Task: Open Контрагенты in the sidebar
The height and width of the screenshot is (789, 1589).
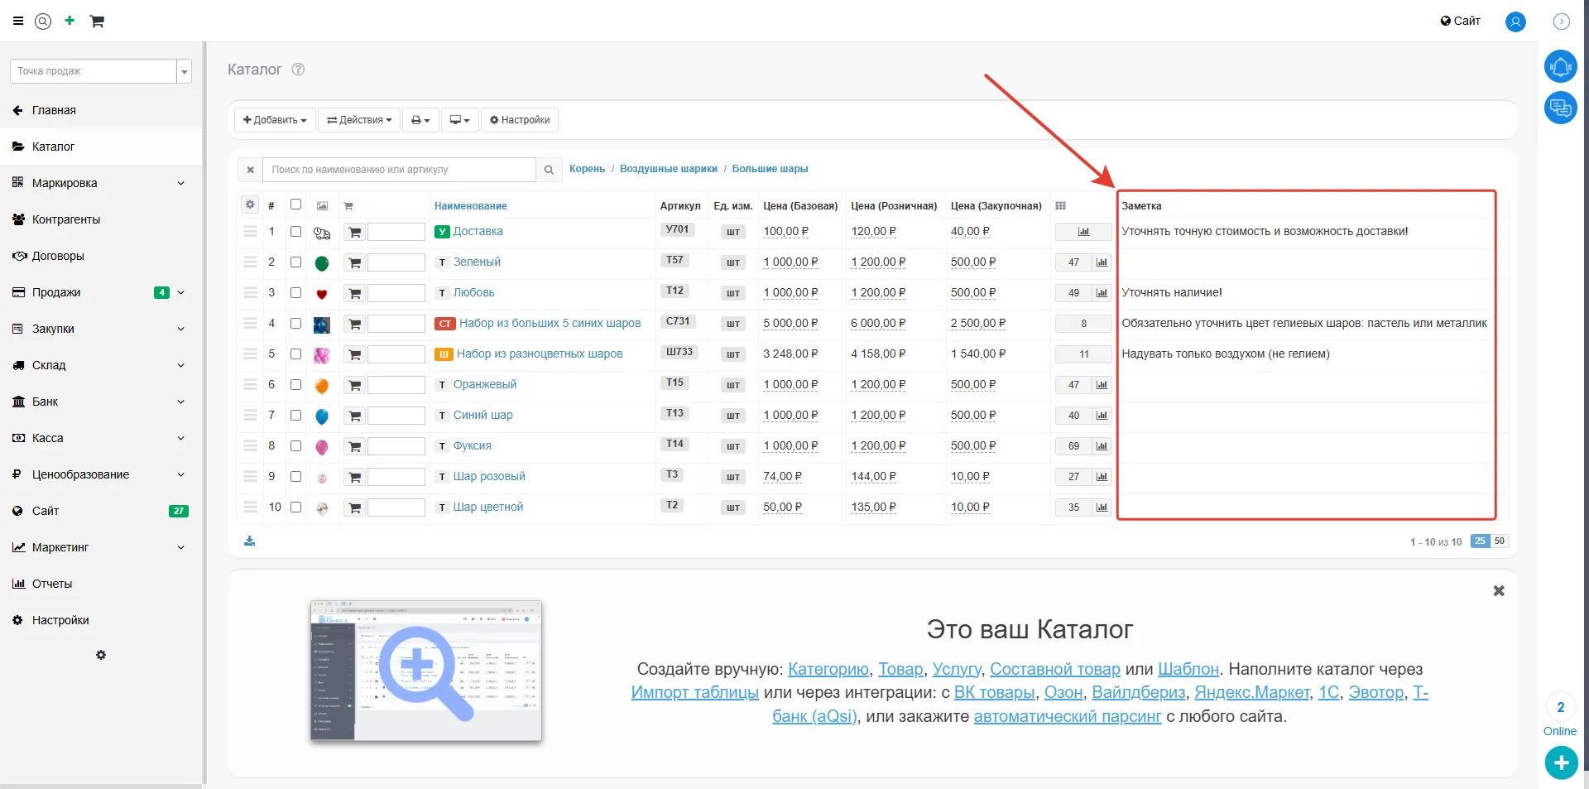Action: 66,219
